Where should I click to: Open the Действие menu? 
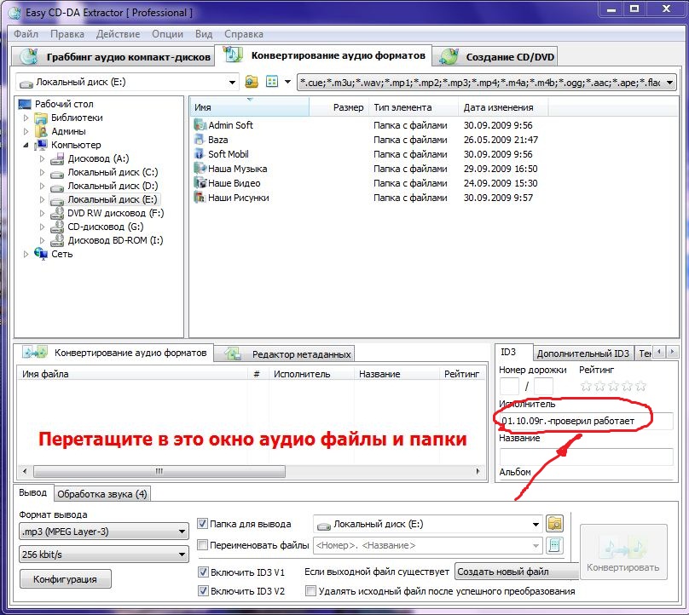click(119, 34)
